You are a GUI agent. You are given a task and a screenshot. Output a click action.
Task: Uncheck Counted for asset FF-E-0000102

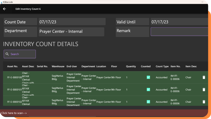click(x=148, y=102)
